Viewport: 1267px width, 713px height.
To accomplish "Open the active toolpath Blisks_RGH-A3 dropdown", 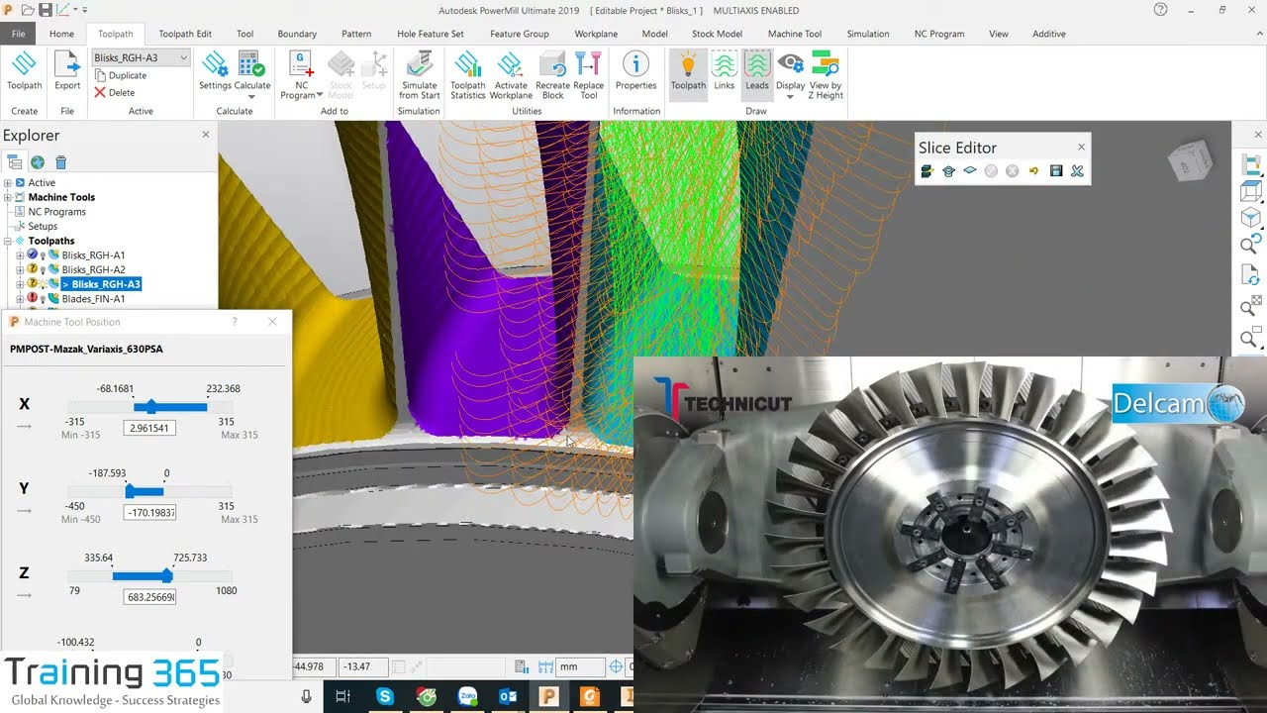I will click(x=183, y=57).
